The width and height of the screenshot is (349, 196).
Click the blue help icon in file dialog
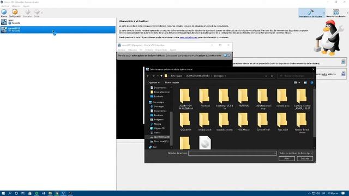(312, 82)
